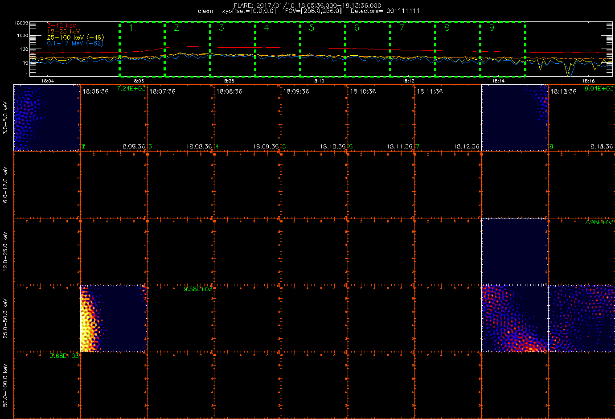Click the 18:14 time axis label

pyautogui.click(x=498, y=81)
